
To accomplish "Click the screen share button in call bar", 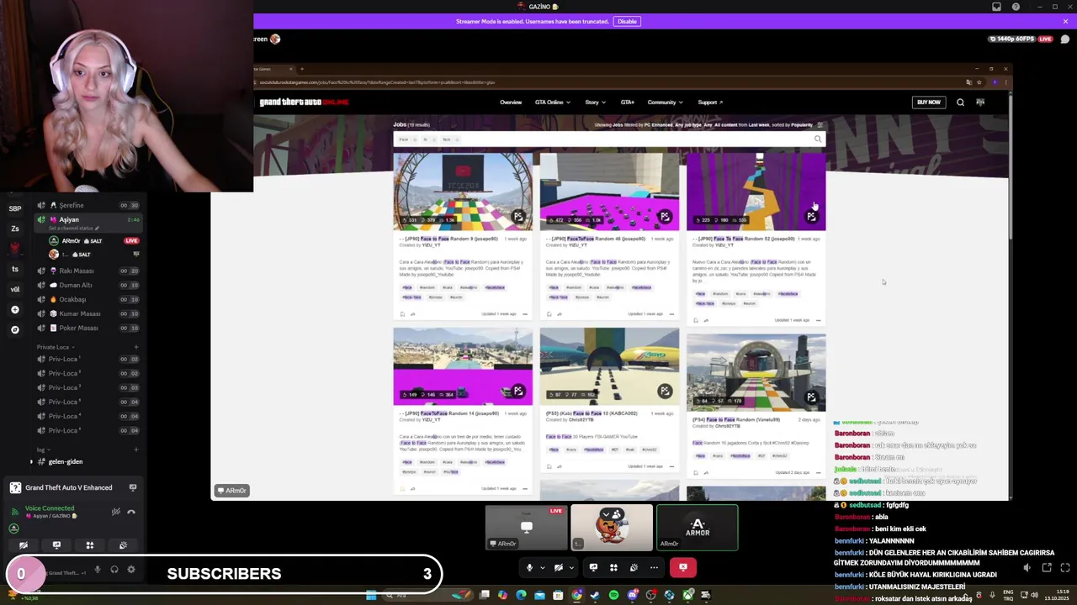I will 593,567.
